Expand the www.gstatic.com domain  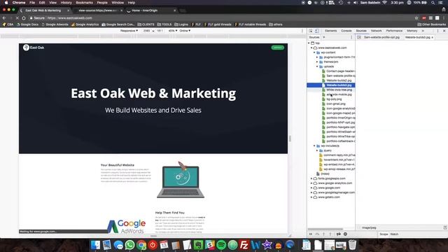pos(311,197)
